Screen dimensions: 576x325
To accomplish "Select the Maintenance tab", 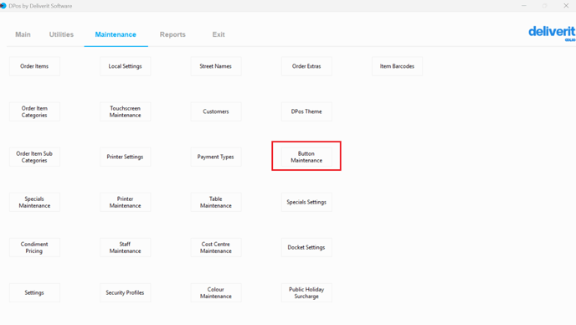I will click(116, 34).
